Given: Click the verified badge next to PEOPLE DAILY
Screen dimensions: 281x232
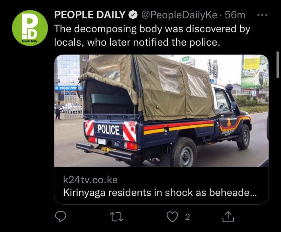Looking at the screenshot, I should [133, 15].
